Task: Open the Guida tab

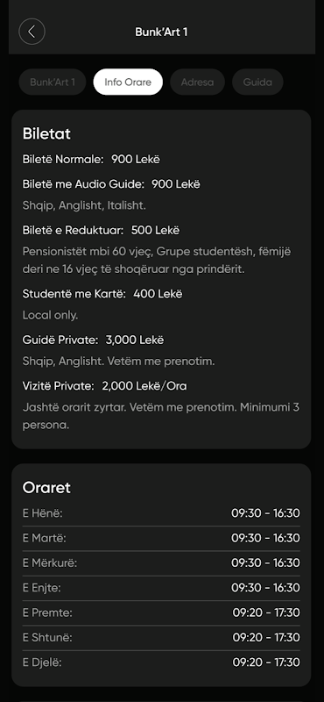Action: pos(257,82)
